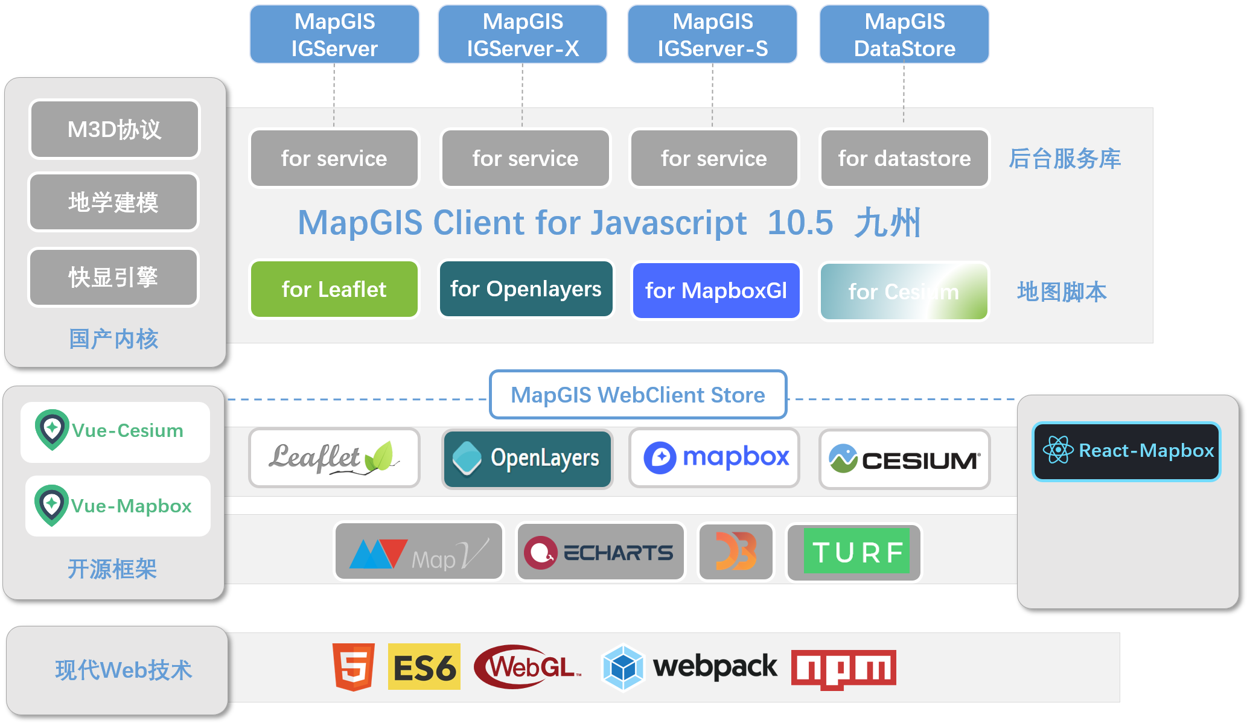This screenshot has height=723, width=1247.
Task: Click the ES6 yellow logo
Action: click(424, 667)
